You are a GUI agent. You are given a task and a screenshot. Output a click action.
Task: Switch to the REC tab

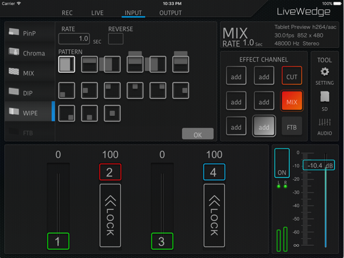[x=67, y=13]
